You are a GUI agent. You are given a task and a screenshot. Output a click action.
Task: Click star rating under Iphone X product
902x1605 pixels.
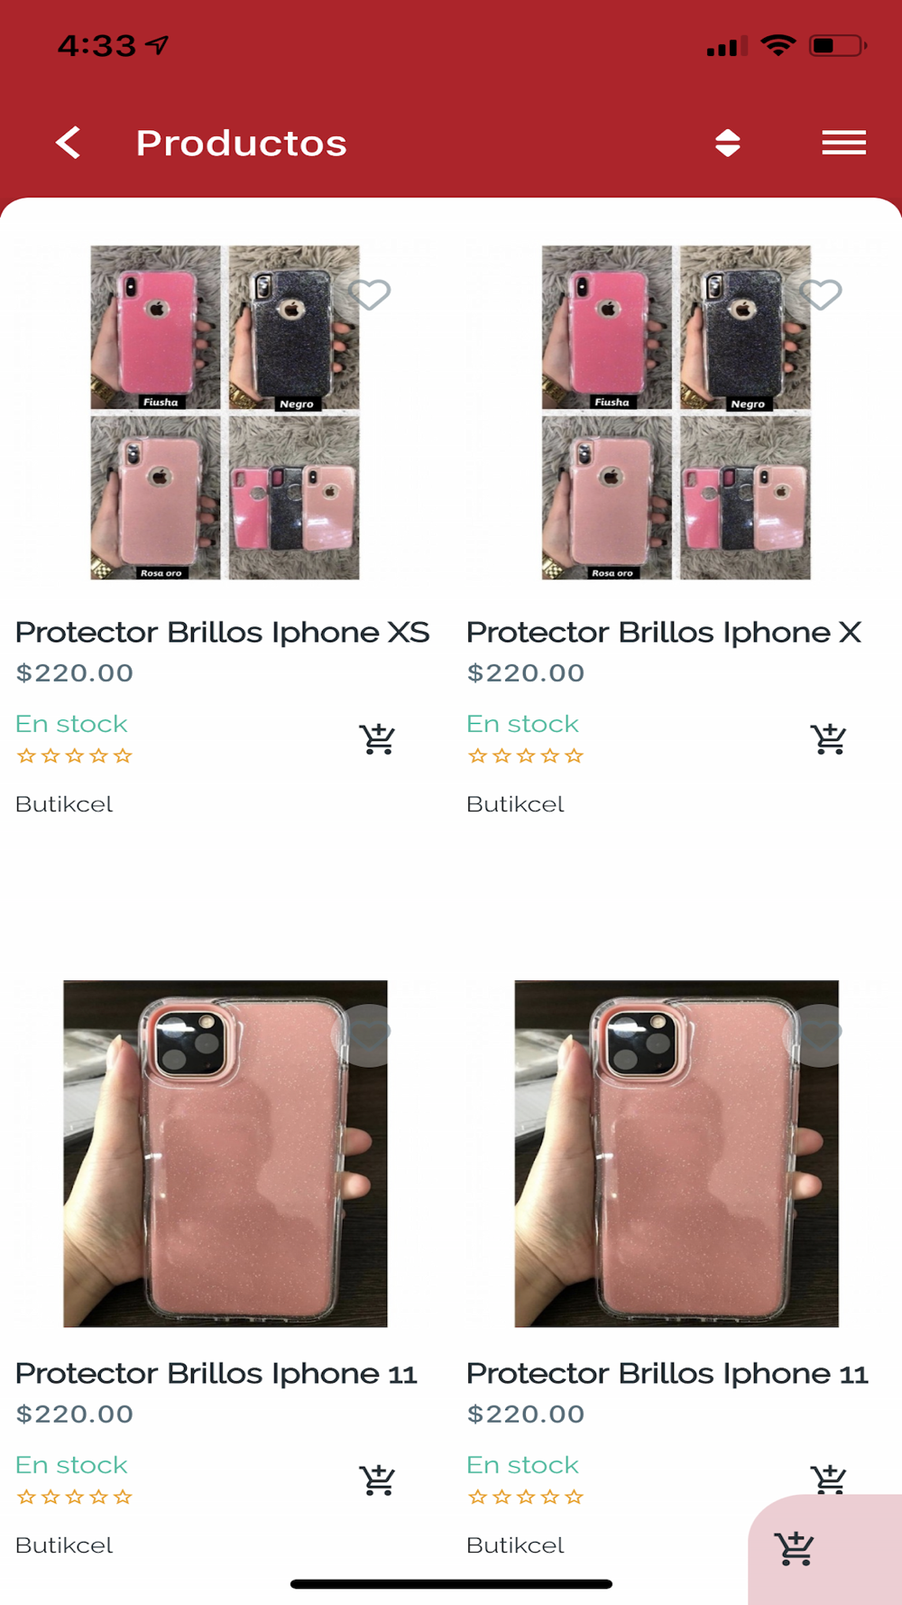pos(526,756)
